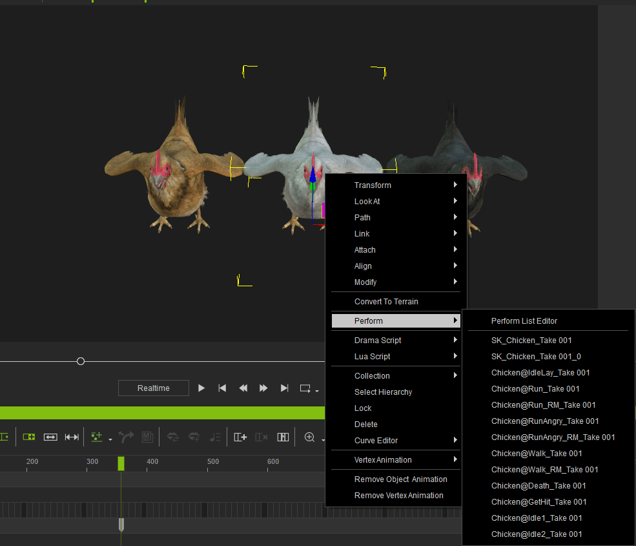Screen dimensions: 636x546
Task: Click the green add-key dots icon
Action: pos(97,437)
